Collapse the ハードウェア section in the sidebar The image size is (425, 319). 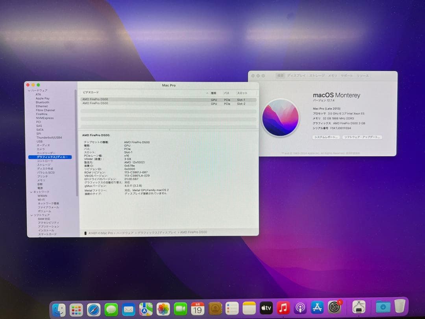click(29, 90)
